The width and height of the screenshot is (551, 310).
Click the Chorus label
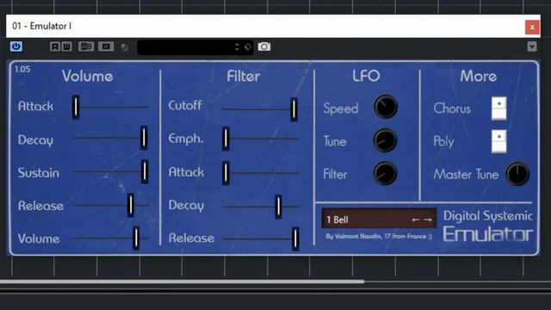(x=452, y=108)
